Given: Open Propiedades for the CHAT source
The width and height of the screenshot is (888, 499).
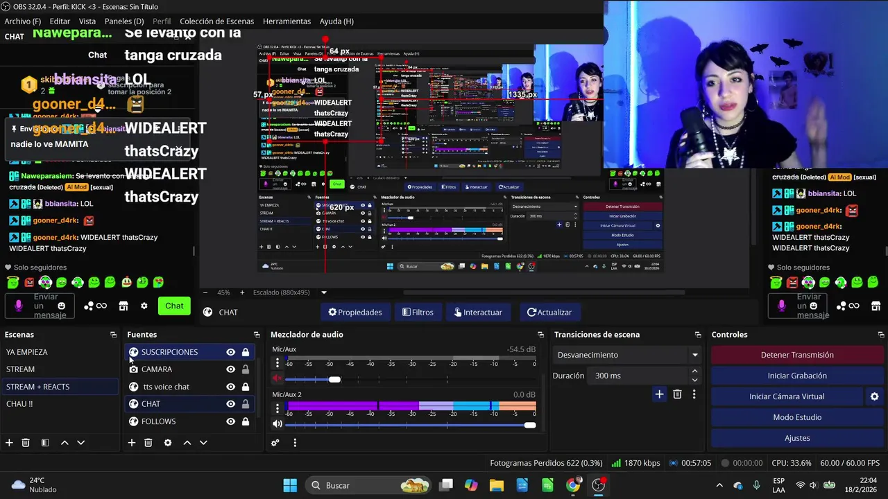Looking at the screenshot, I should click(355, 312).
